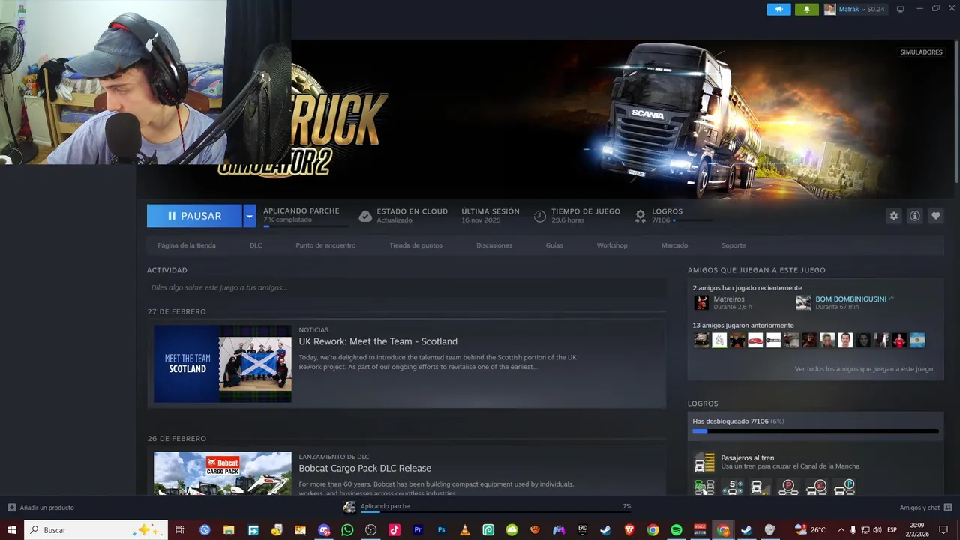Open the Pasajeros al tren achievement icon
Screen dimensions: 960x540
[x=704, y=462]
